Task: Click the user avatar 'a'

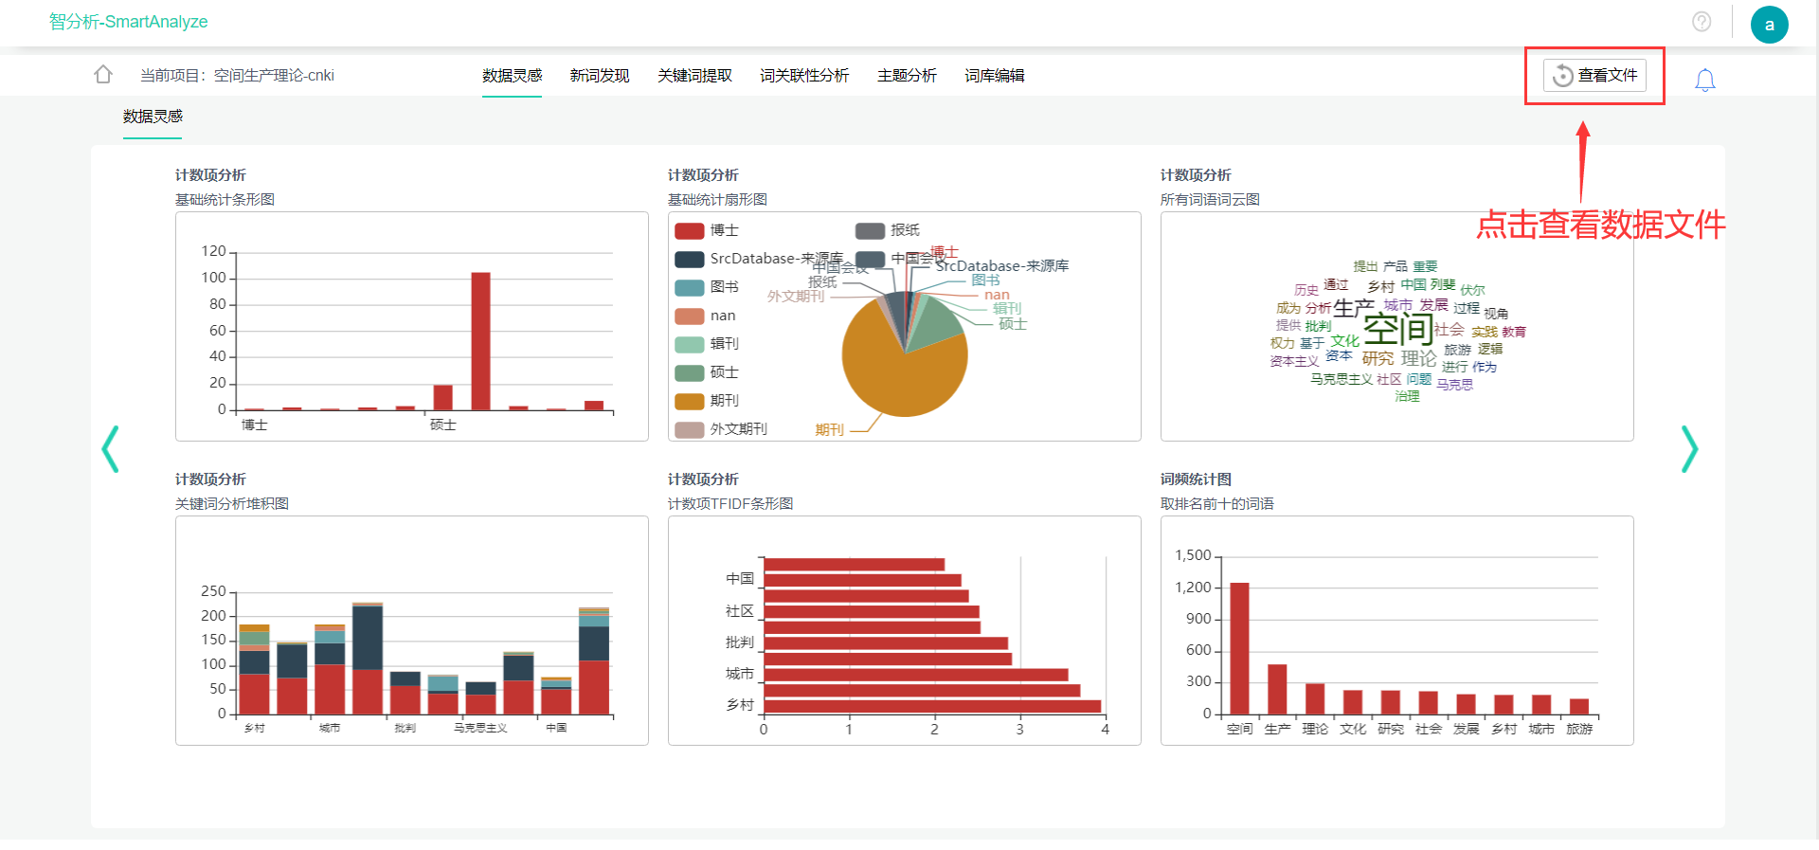Action: 1769,25
